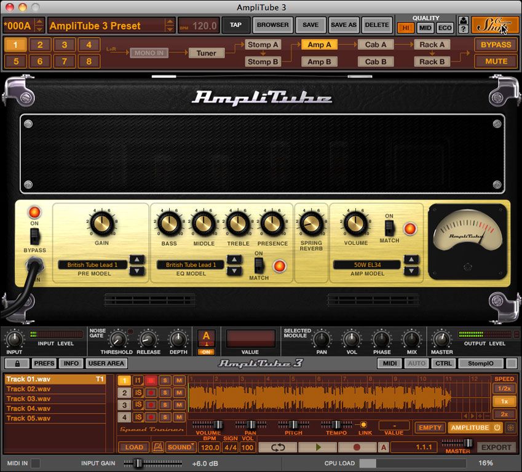Toggle the MONO IN routing button
522x472 pixels.
(x=149, y=53)
